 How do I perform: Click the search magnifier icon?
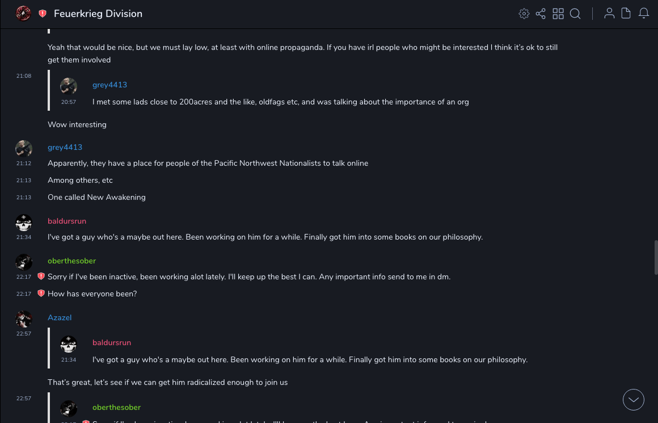575,14
